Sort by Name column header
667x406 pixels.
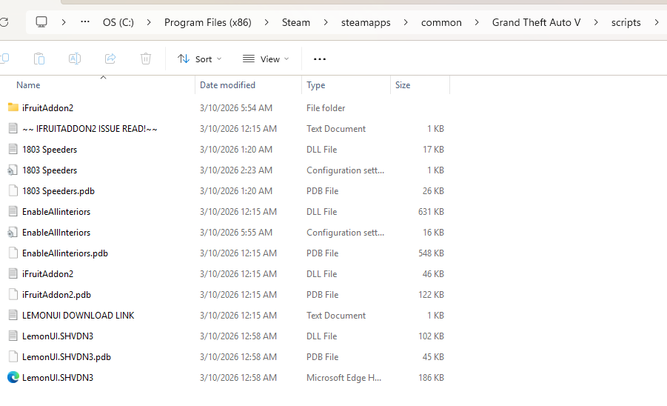28,85
